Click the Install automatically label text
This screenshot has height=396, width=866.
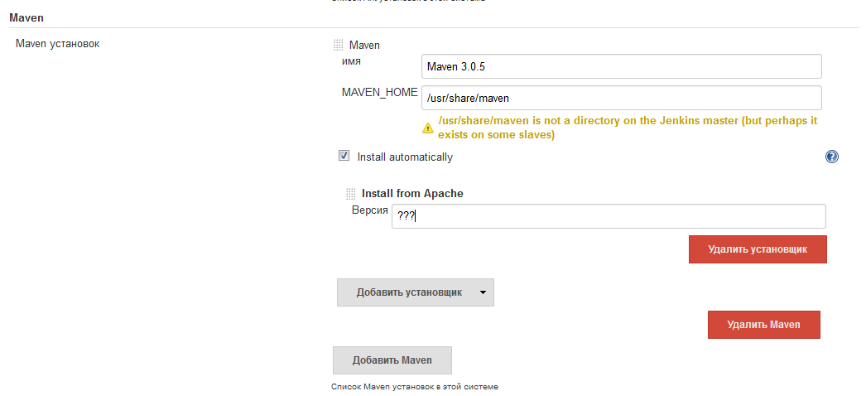tap(405, 157)
